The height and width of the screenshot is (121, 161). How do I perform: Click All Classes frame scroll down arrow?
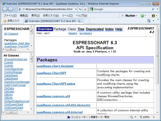31,109
